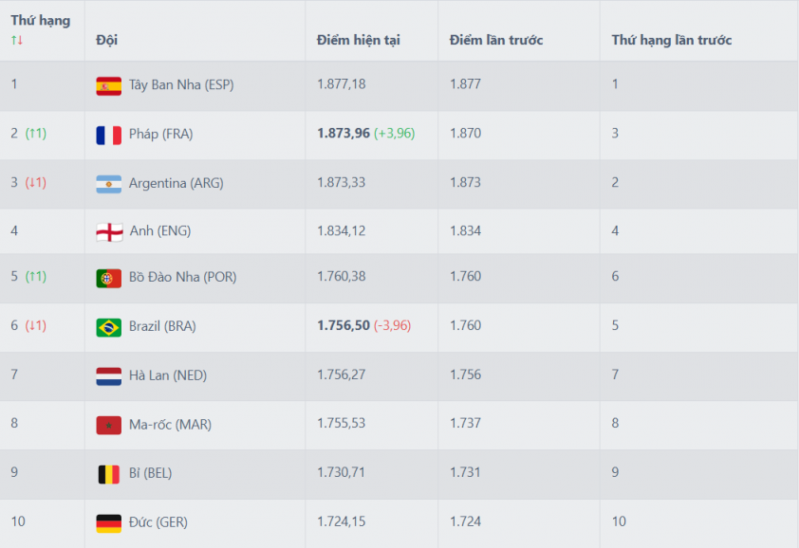
Task: Click the Germany flag icon
Action: 108,523
